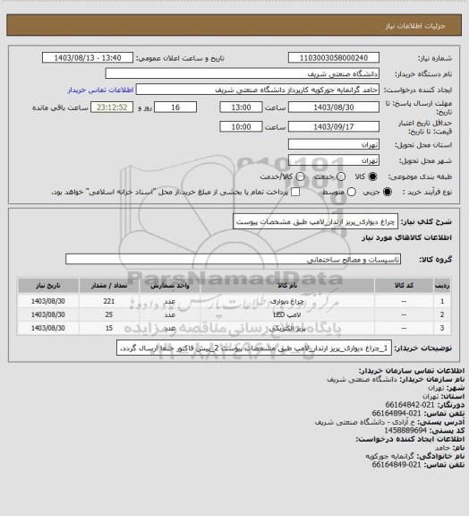Image resolution: width=469 pixels, height=516 pixels.
Task: Click the validity hour field 10:00
Action: coord(241,126)
